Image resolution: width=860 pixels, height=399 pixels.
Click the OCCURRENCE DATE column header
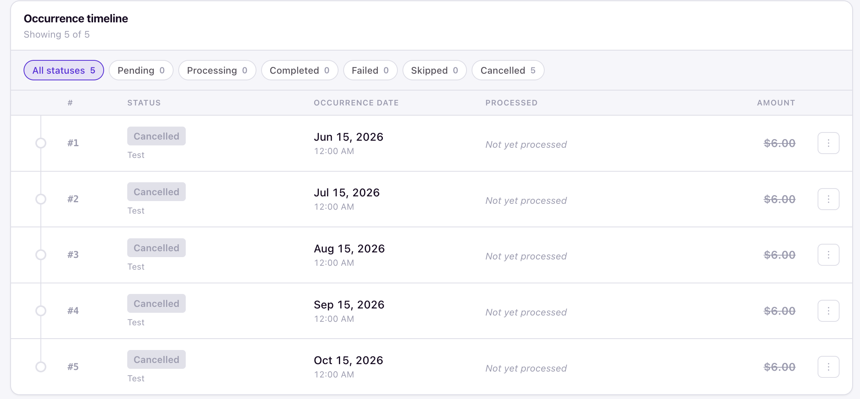(356, 103)
